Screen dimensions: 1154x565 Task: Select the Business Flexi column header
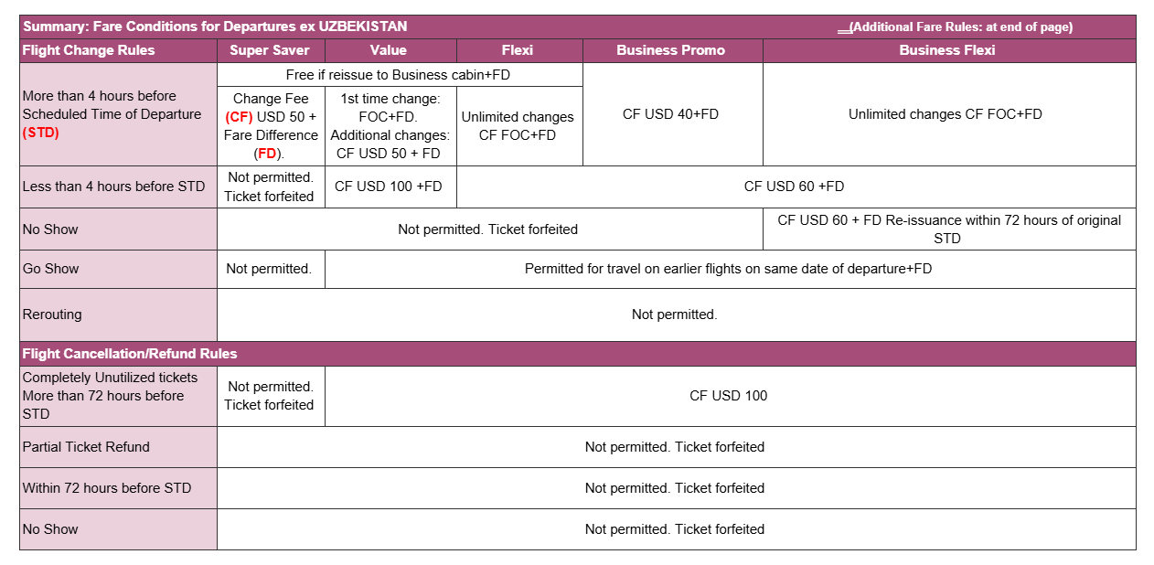click(949, 50)
